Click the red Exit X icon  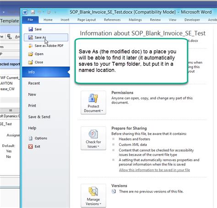click(31, 147)
